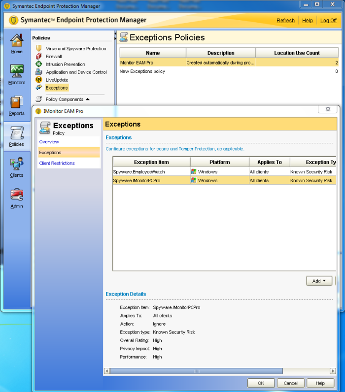This screenshot has width=345, height=392.
Task: Click the Intrusion Prevention icon
Action: coord(39,64)
